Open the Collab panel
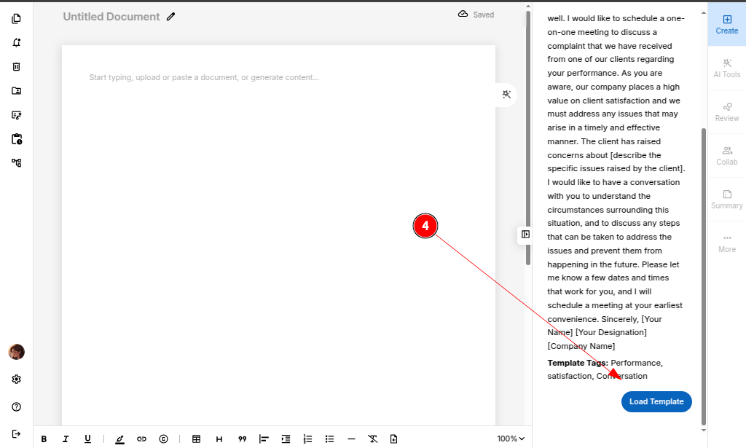The image size is (746, 448). (x=726, y=155)
